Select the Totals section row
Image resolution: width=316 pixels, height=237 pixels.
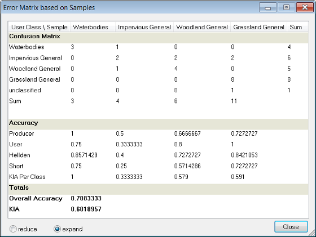(158, 188)
